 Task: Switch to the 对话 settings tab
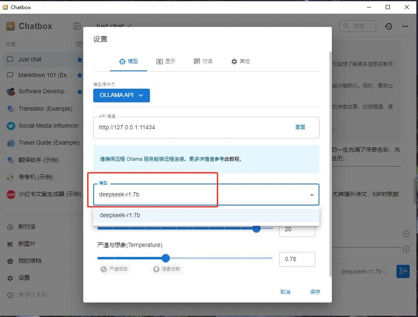203,61
